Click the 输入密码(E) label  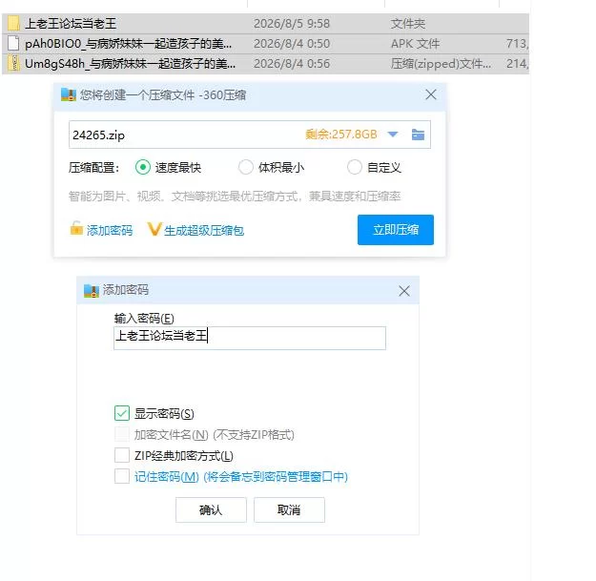tap(144, 319)
